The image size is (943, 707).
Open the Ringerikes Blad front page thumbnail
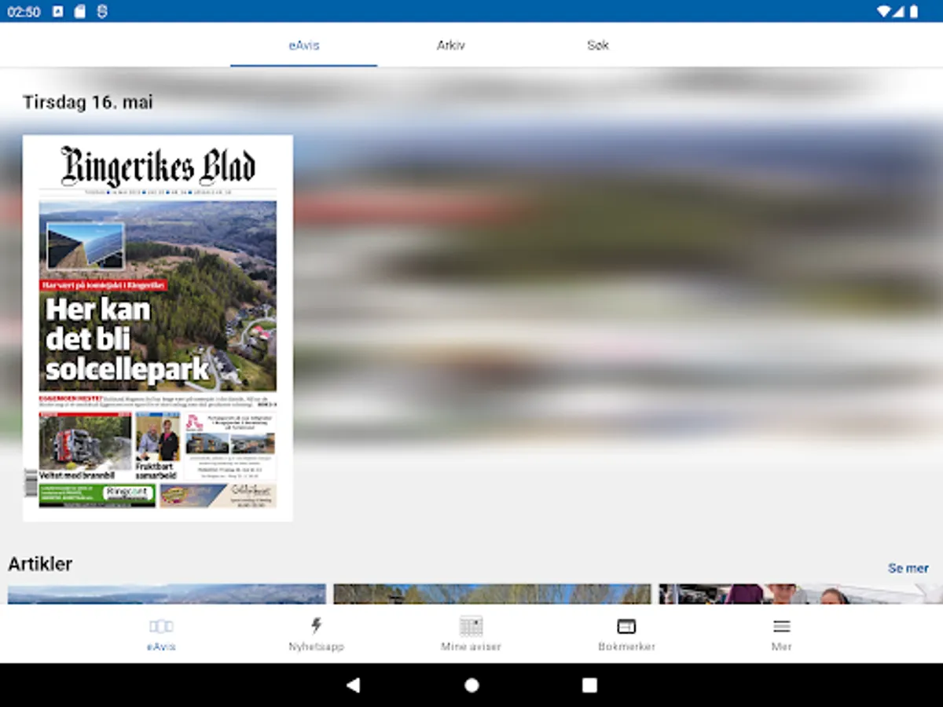158,328
